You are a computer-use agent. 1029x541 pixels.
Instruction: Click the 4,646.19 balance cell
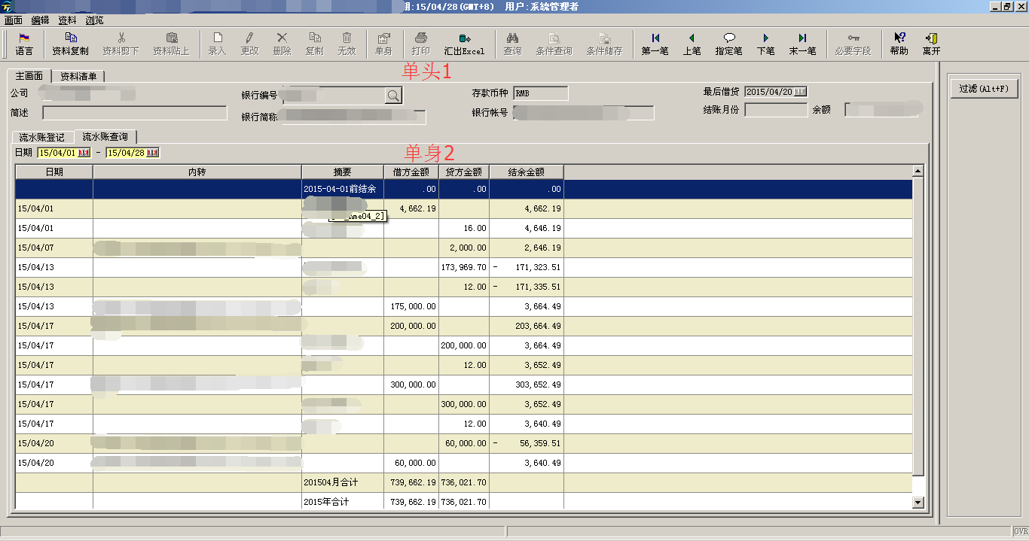point(527,228)
